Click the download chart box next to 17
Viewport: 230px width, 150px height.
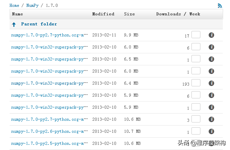point(196,35)
